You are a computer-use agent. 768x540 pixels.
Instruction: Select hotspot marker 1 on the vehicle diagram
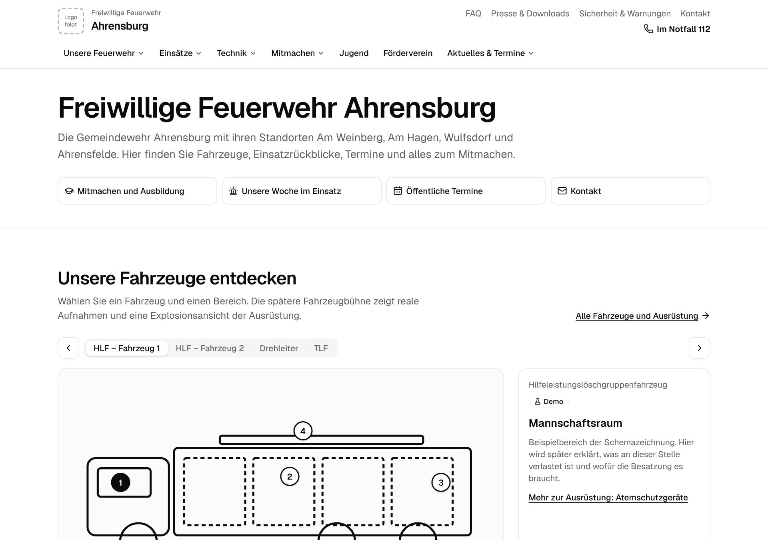(120, 482)
